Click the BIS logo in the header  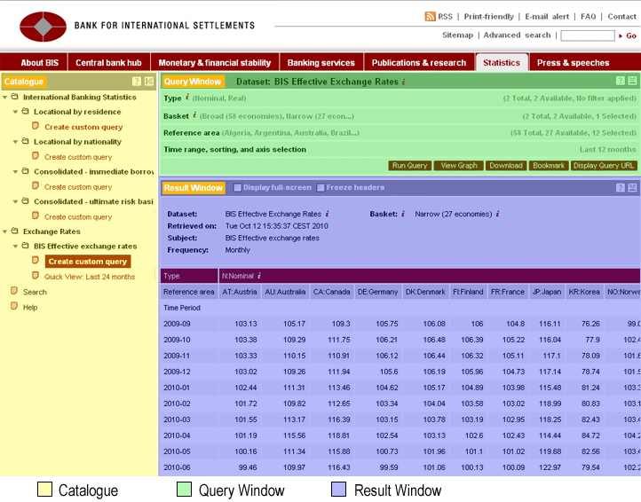pos(43,27)
